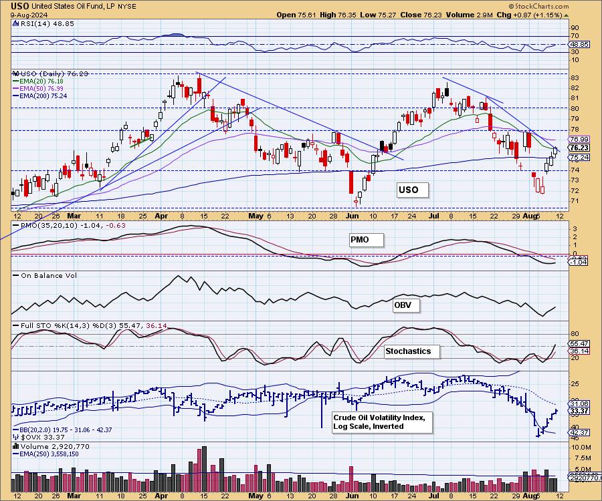Click the EMA(250) 3,558,150 legend entry
The image size is (602, 501).
(49, 454)
